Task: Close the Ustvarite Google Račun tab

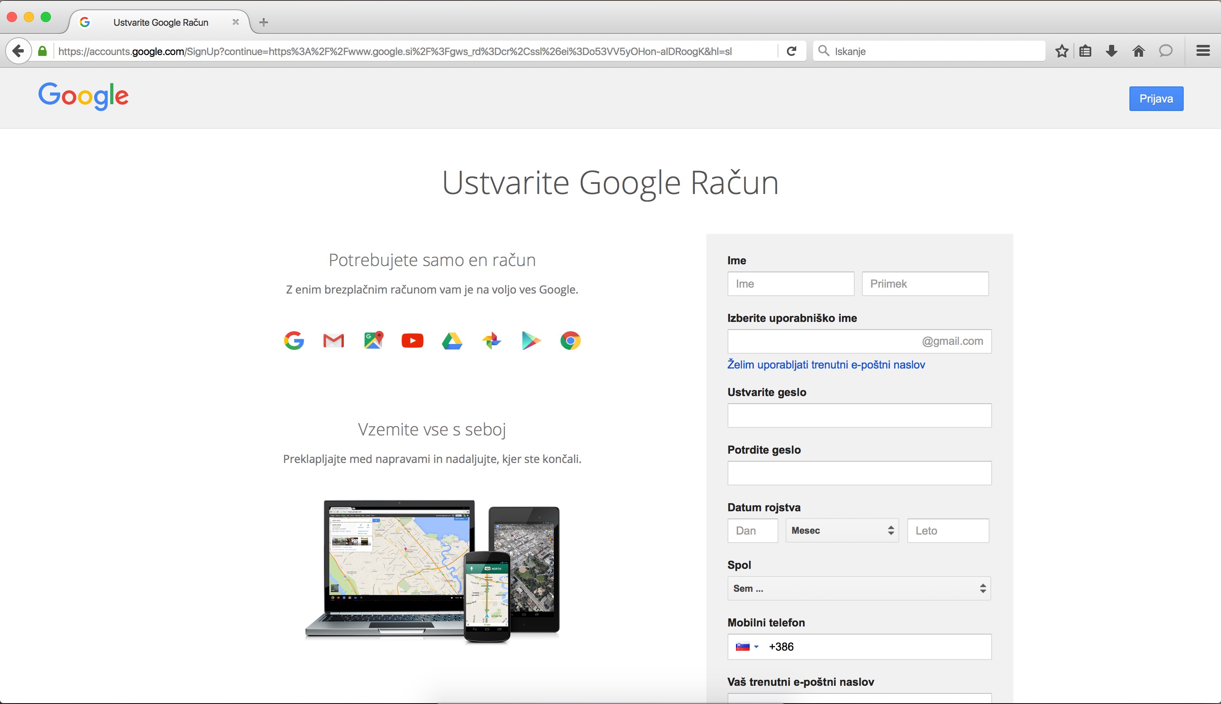Action: click(236, 22)
